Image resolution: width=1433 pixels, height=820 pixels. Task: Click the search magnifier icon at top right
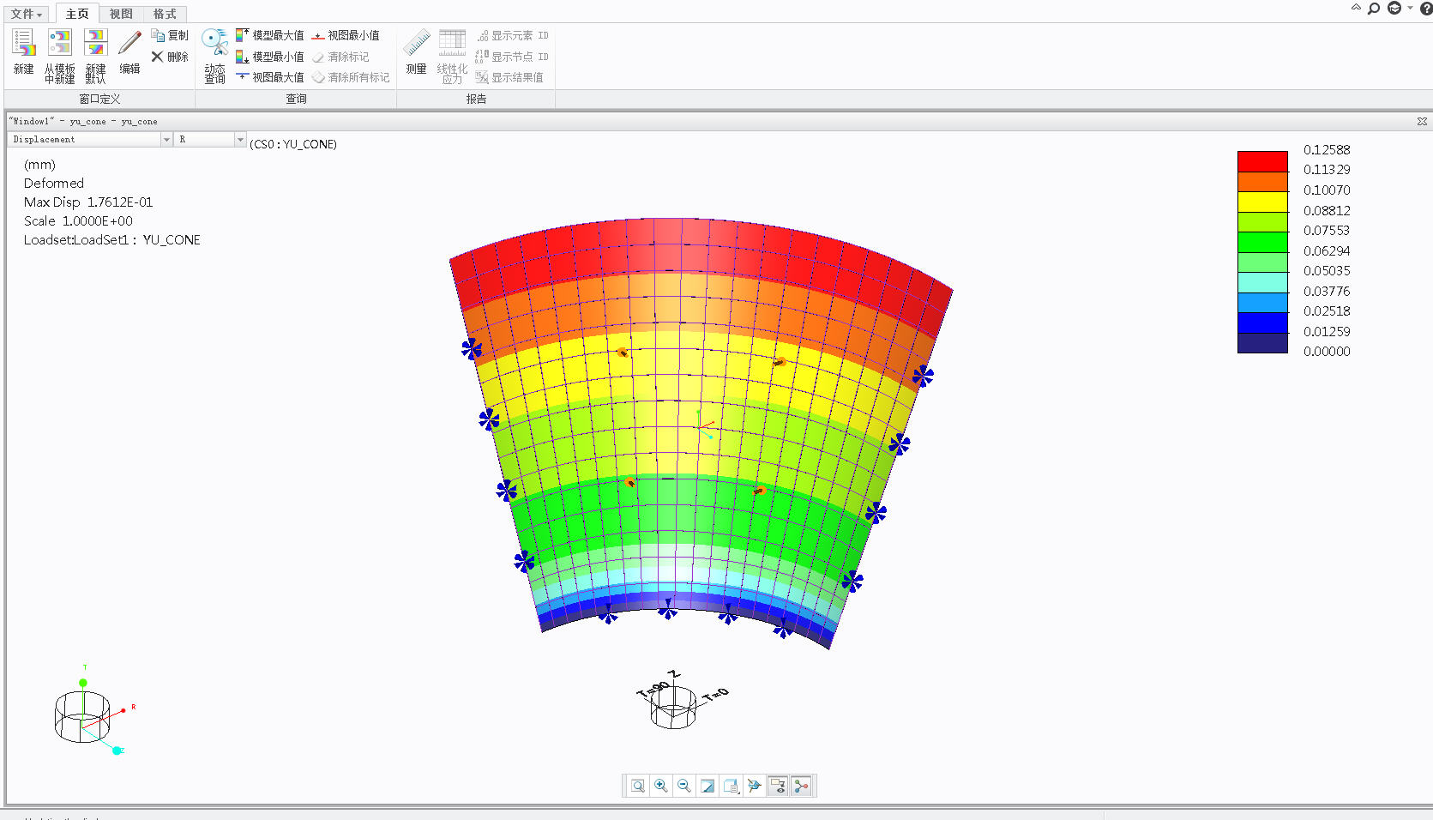pos(1374,9)
